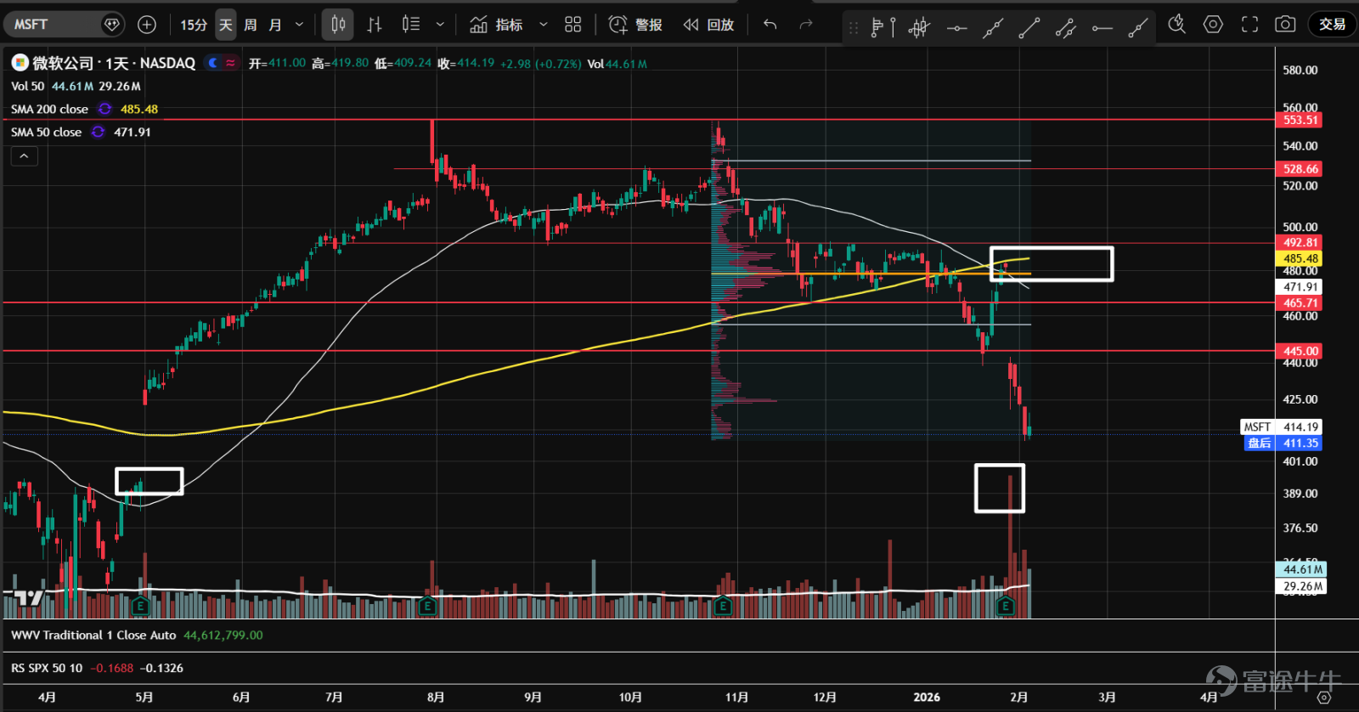Screen dimensions: 1359x712
Task: Select the fixed range volume profile tool
Action: [883, 28]
